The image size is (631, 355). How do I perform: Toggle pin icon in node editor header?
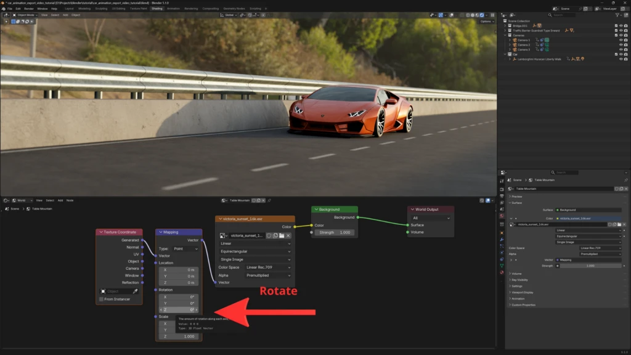[x=269, y=200]
